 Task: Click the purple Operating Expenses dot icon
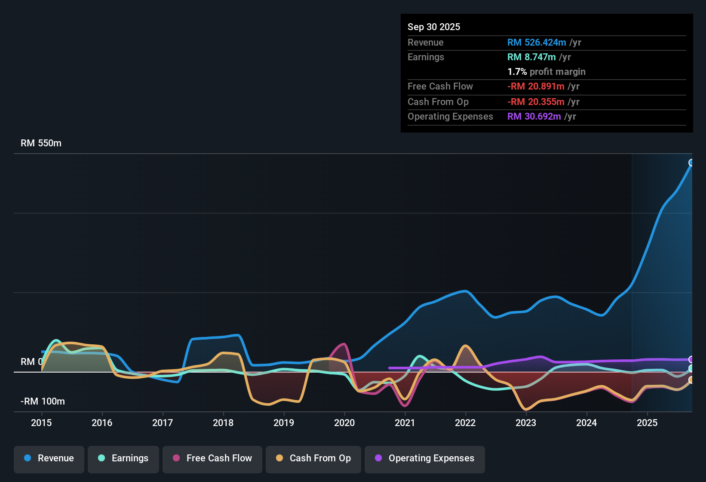point(378,458)
